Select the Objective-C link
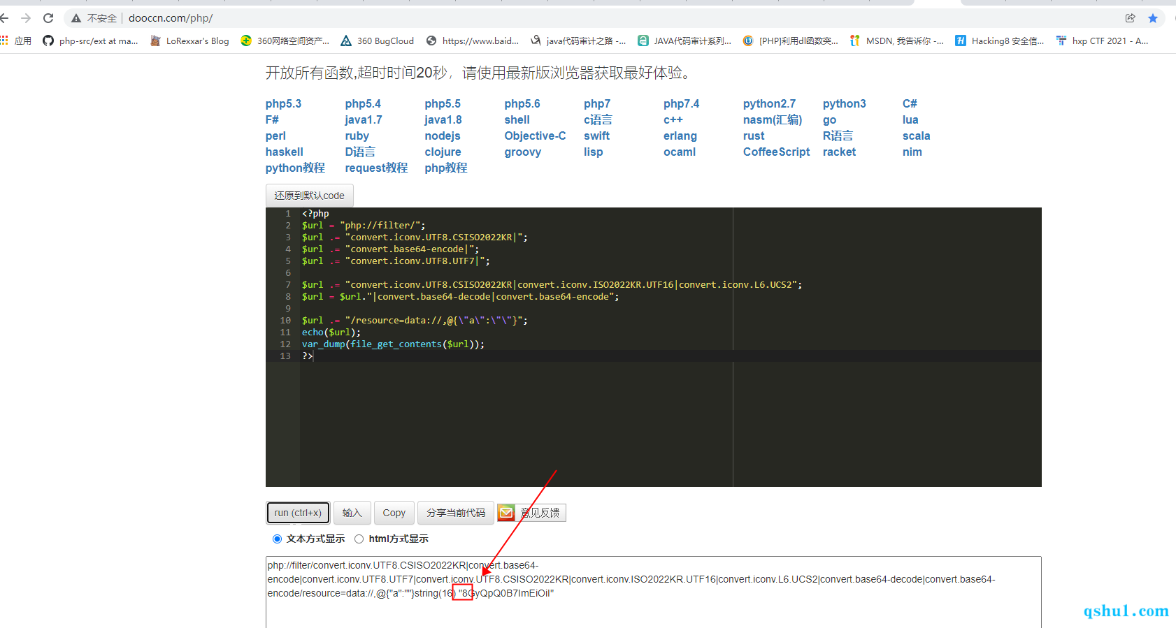The width and height of the screenshot is (1176, 628). pyautogui.click(x=535, y=136)
